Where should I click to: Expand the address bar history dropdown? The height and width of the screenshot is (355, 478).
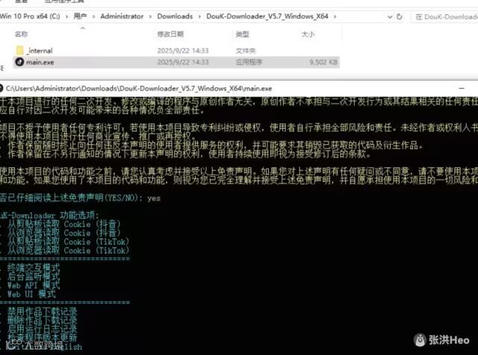[x=390, y=16]
